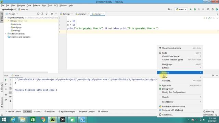Image resolution: width=219 pixels, height=123 pixels.
Task: Choose Debug 'main' in context menu
Action: pos(180,89)
